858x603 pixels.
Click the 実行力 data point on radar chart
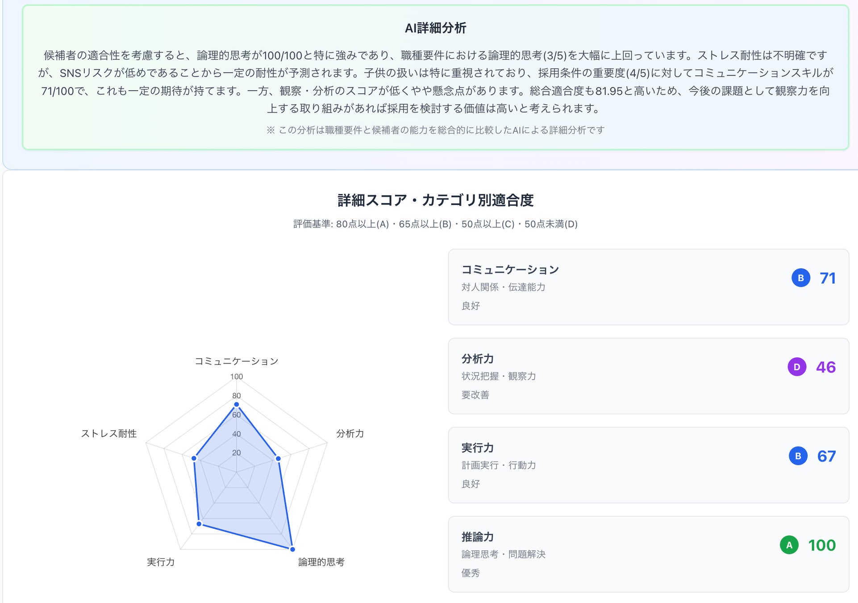click(x=199, y=523)
